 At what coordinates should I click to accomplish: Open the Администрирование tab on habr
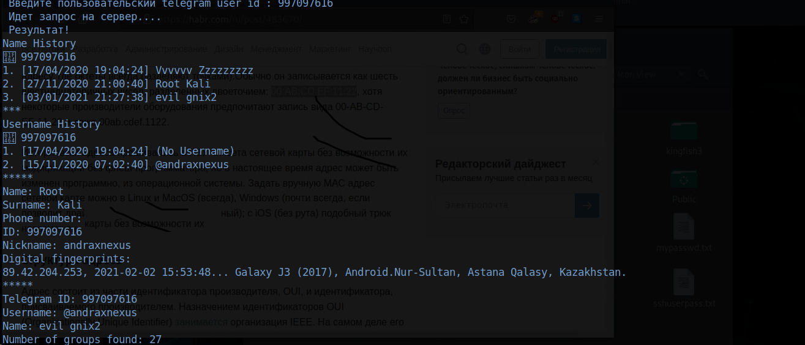166,49
